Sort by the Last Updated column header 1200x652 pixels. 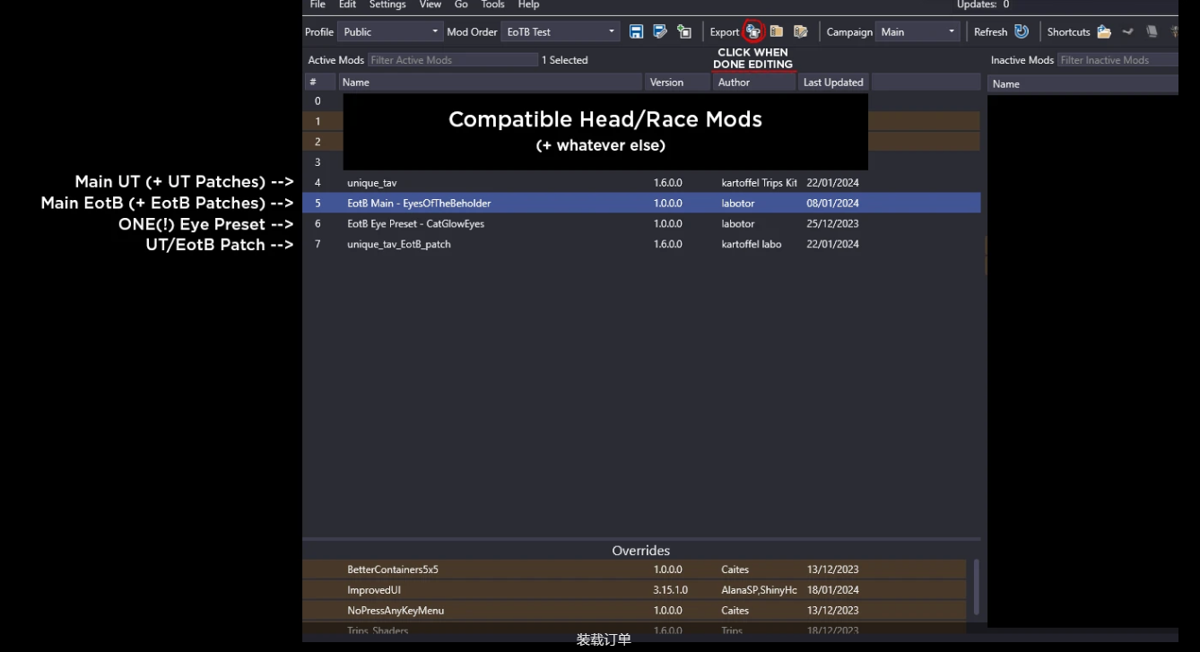click(833, 83)
